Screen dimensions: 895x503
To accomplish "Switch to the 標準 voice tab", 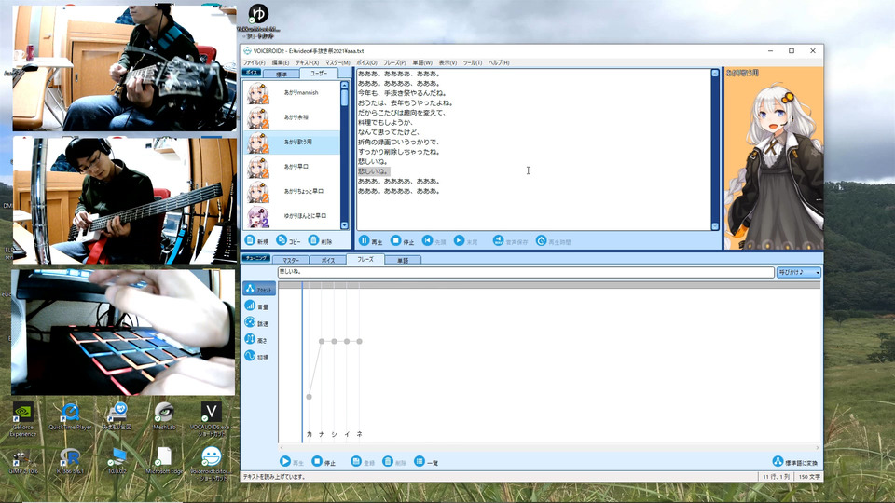I will (282, 75).
